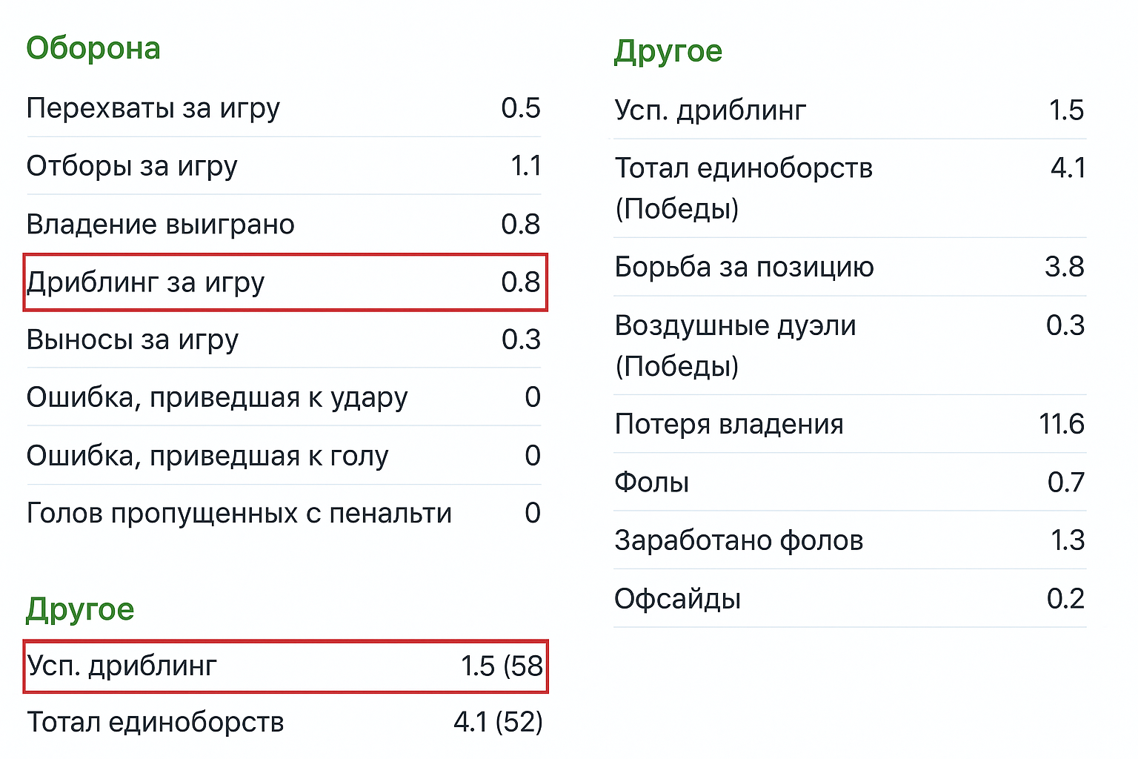
Task: Click the Воздушные дуэли (Победы) row
Action: 850,345
